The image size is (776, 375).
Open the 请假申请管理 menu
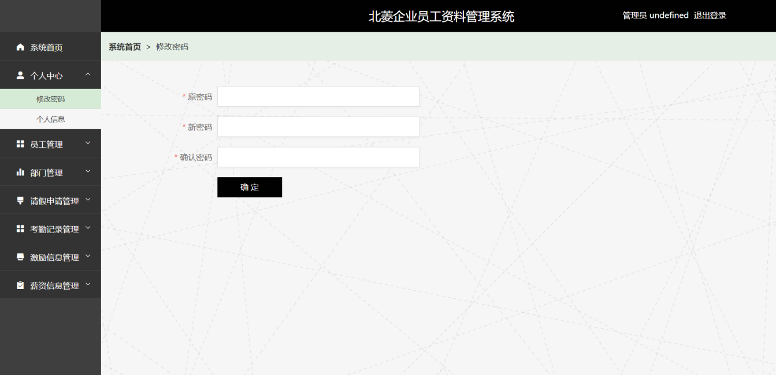tap(50, 201)
